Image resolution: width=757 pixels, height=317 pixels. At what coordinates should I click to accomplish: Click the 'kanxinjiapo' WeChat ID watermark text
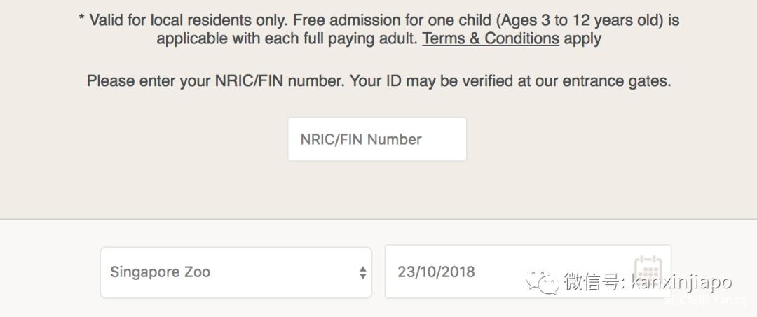click(681, 282)
